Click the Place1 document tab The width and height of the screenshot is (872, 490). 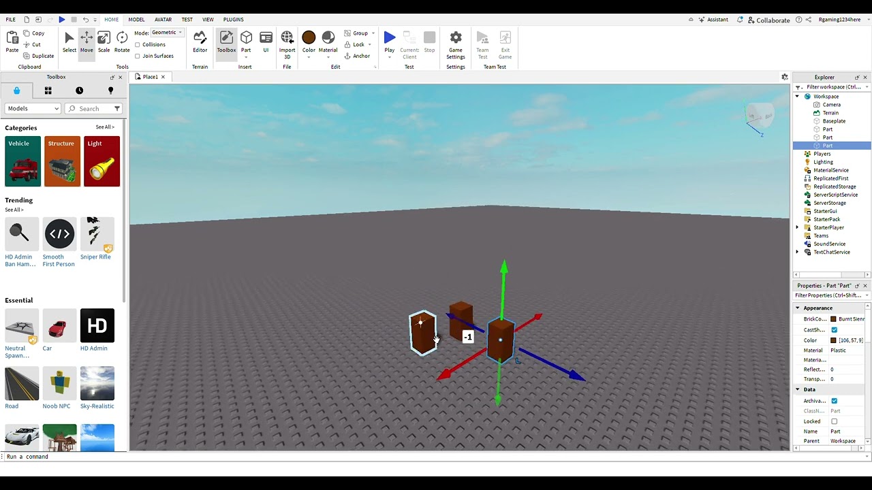tap(150, 77)
